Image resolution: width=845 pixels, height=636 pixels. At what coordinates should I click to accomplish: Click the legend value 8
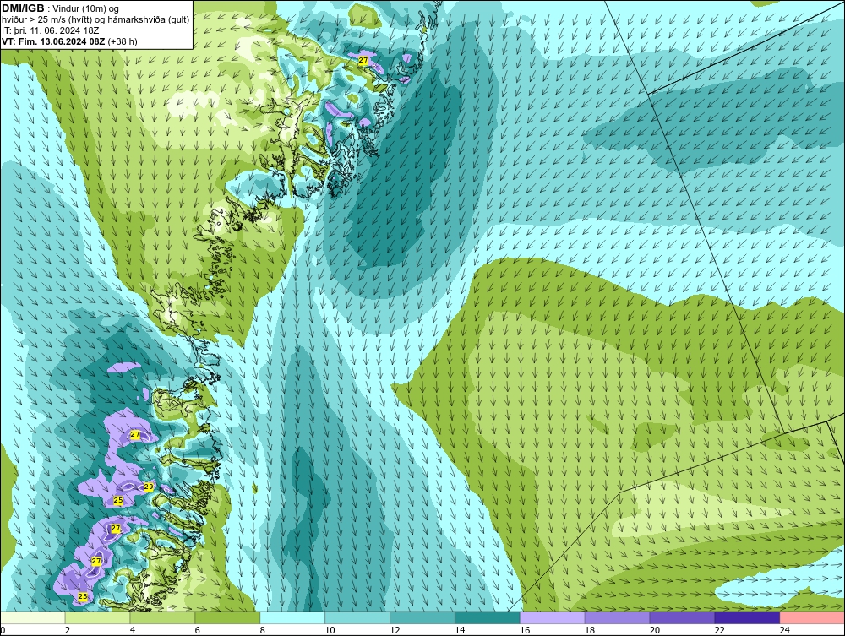point(263,630)
